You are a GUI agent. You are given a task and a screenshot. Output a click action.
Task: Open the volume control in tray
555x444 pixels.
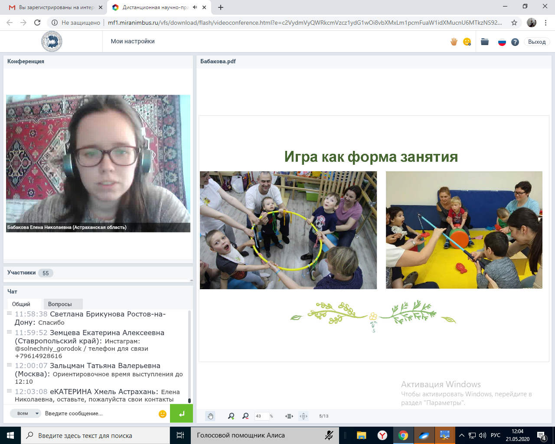point(483,435)
